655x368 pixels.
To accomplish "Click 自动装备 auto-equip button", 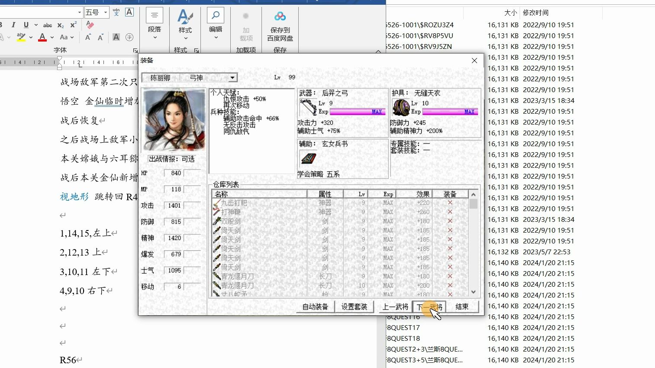I will coord(315,307).
